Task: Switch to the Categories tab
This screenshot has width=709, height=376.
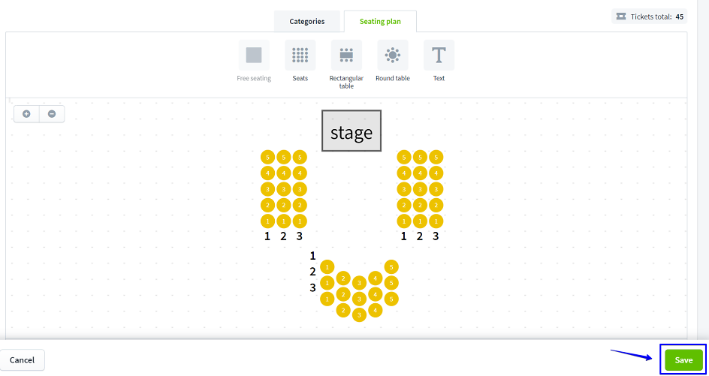Action: click(x=307, y=21)
